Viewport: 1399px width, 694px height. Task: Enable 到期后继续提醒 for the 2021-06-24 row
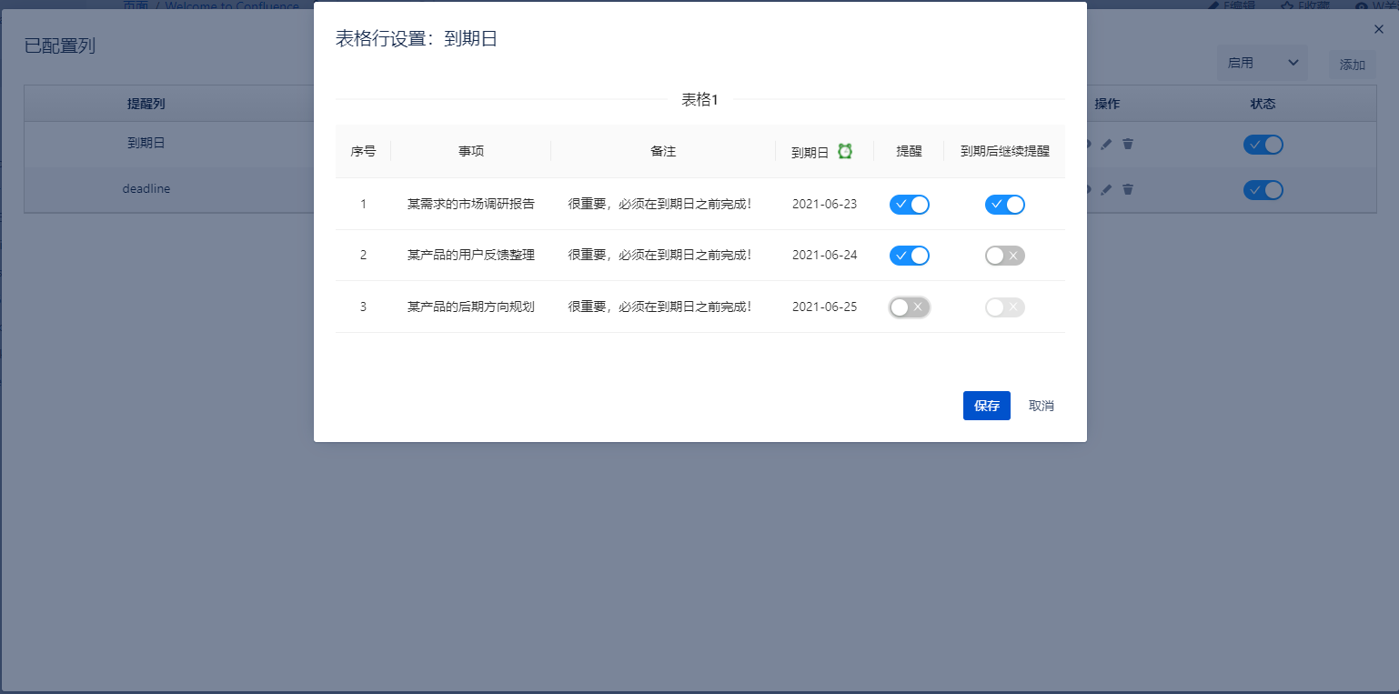coord(1004,256)
